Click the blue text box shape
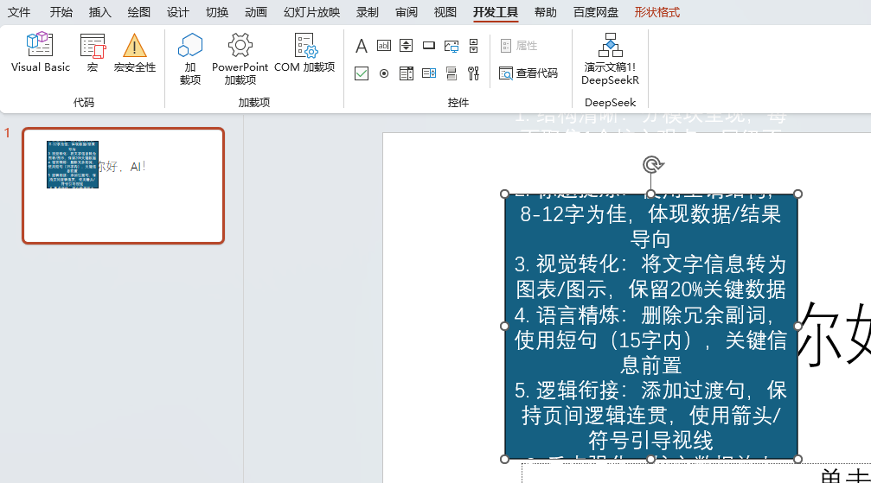This screenshot has height=483, width=871. [x=651, y=327]
